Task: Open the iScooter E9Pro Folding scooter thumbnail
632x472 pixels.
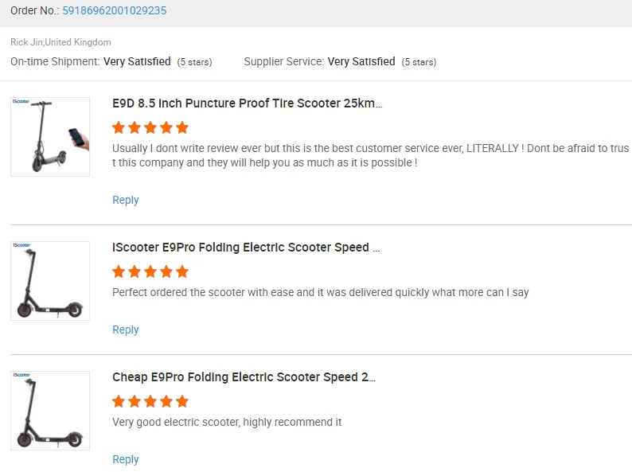Action: 50,281
